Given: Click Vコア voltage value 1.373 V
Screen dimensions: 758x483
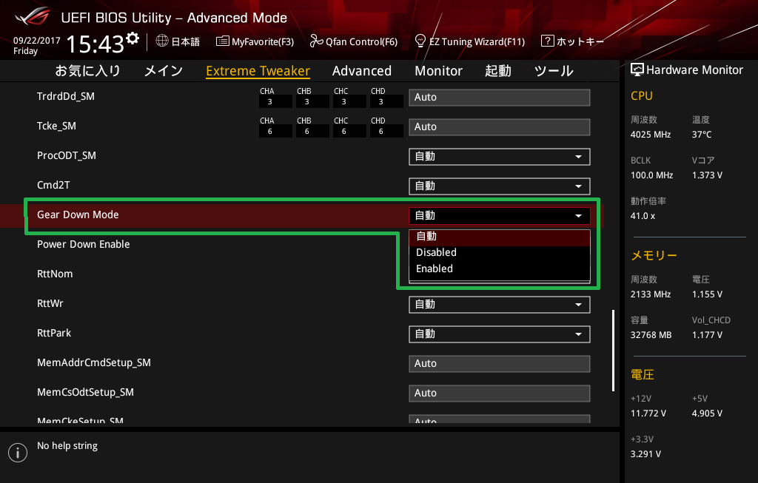Looking at the screenshot, I should tap(707, 175).
